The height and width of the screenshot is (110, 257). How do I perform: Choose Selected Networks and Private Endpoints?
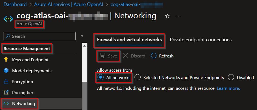(138, 77)
